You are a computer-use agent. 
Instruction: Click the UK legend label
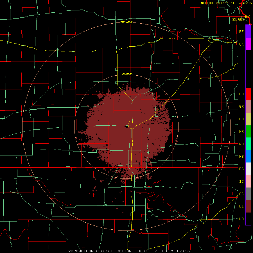click(x=241, y=44)
